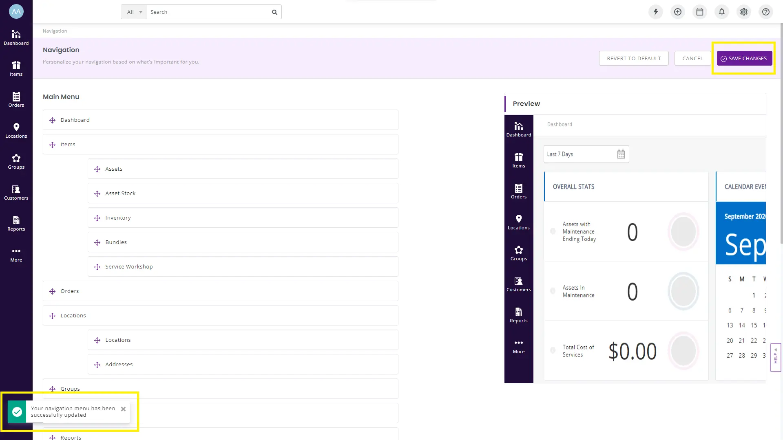Click the search magnifier icon
Viewport: 783px width, 440px height.
pos(274,12)
